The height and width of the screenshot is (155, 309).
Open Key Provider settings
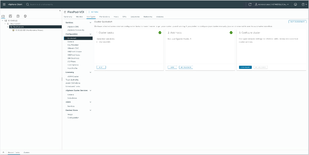pos(73,45)
